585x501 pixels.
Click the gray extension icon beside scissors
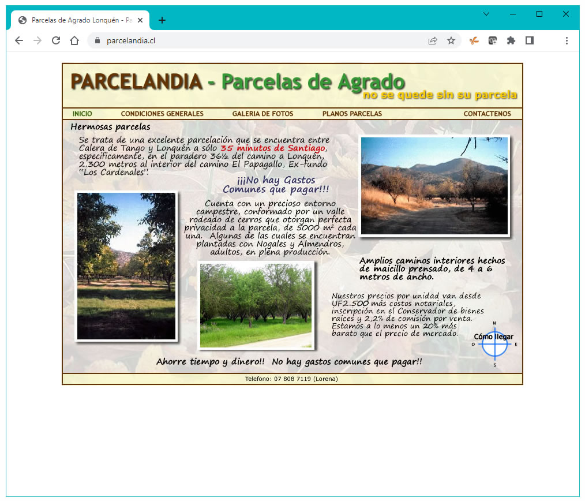(493, 41)
